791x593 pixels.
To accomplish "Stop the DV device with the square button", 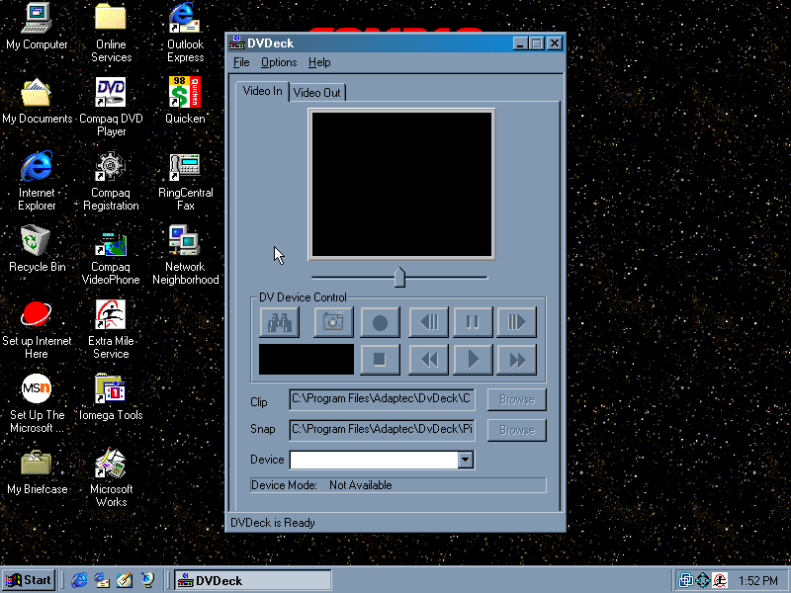I will (x=380, y=360).
